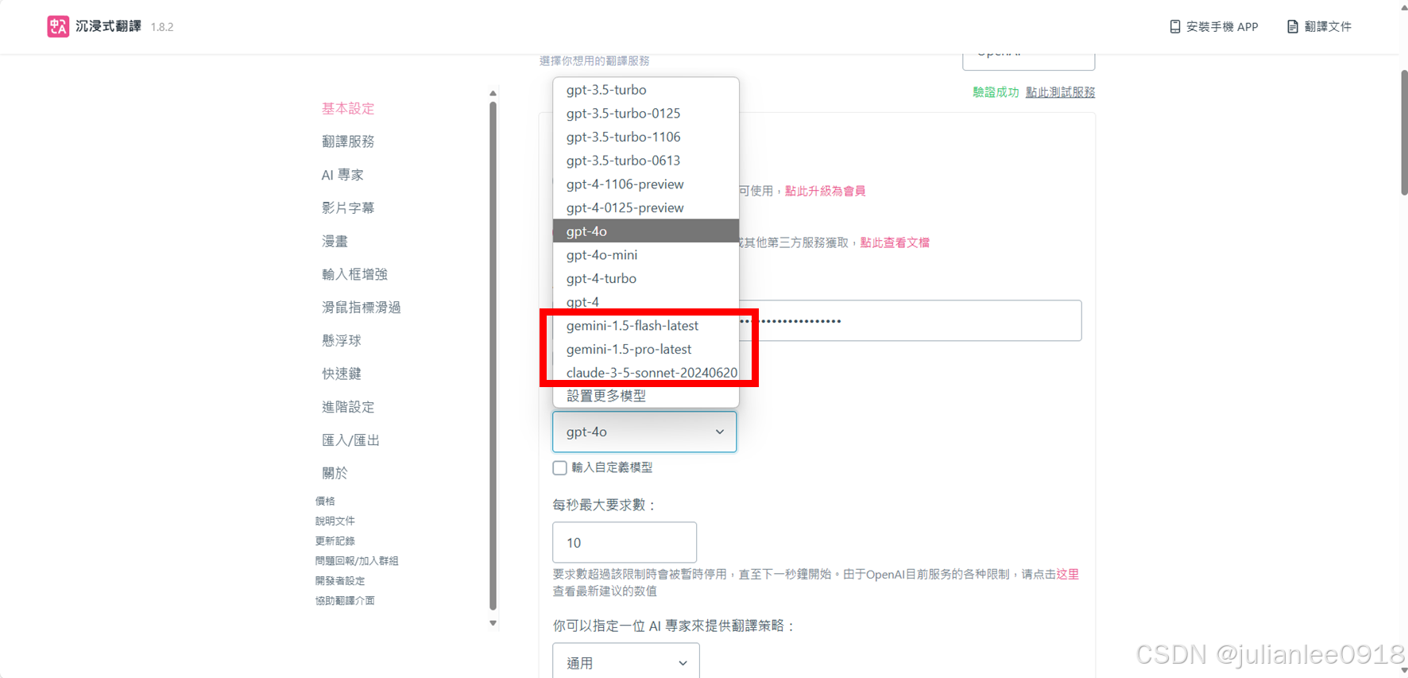Open the 通用 AI expert dropdown
This screenshot has width=1408, height=678.
pyautogui.click(x=626, y=662)
